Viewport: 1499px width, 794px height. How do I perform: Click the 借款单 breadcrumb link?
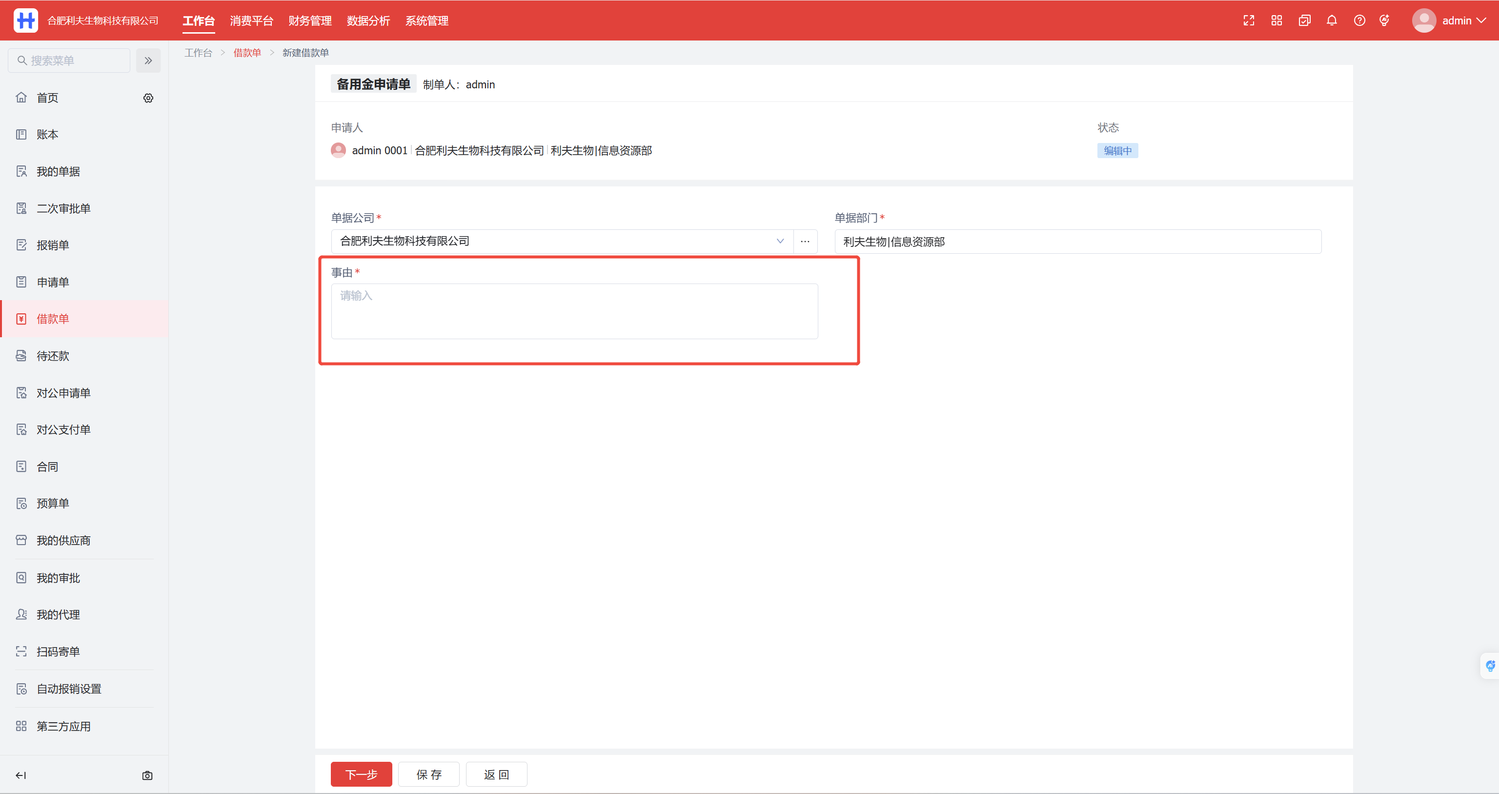coord(247,53)
